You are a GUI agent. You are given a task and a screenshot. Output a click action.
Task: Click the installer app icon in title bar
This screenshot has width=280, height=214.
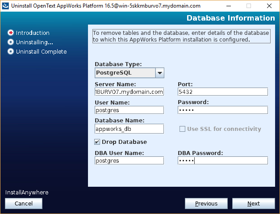tap(5, 6)
